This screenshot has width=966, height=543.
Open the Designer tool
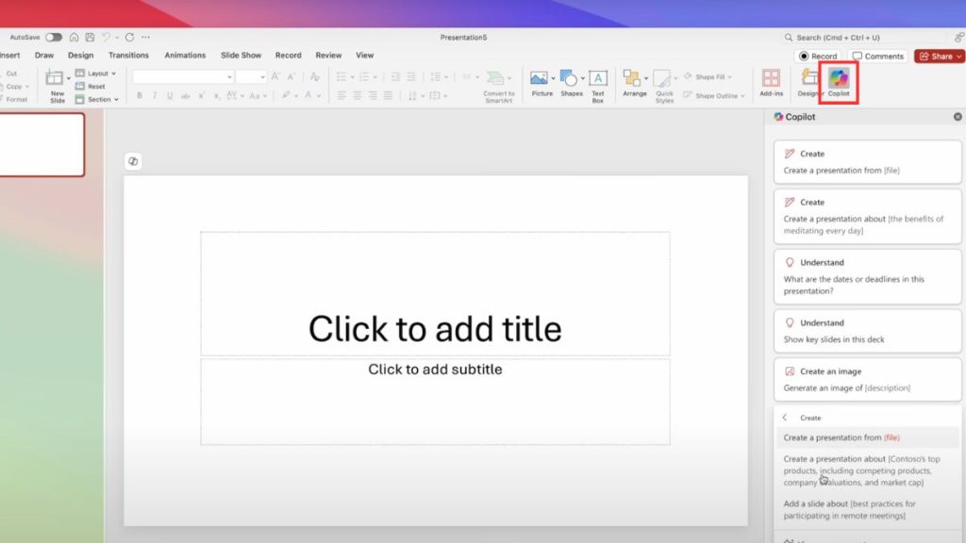pyautogui.click(x=808, y=81)
